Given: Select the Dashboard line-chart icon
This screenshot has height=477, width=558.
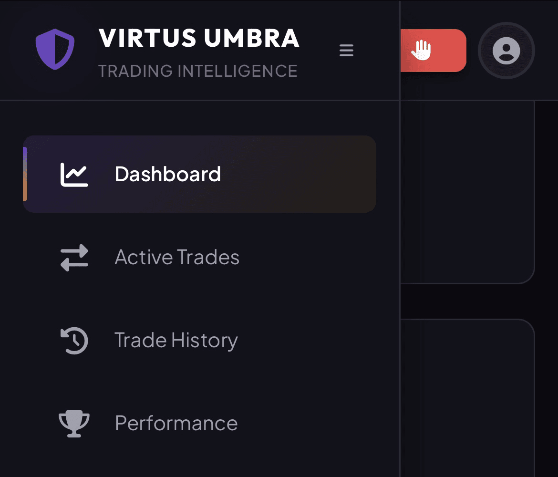Looking at the screenshot, I should pos(74,174).
